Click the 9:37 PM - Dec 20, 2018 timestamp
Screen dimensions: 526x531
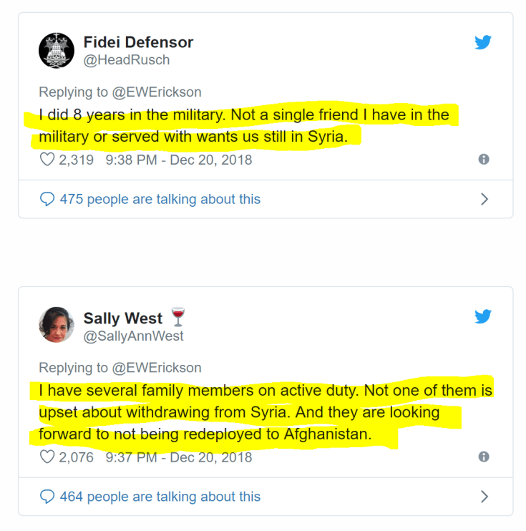point(178,457)
